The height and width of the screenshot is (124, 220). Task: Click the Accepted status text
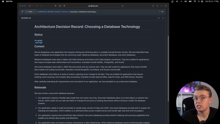click(38, 40)
